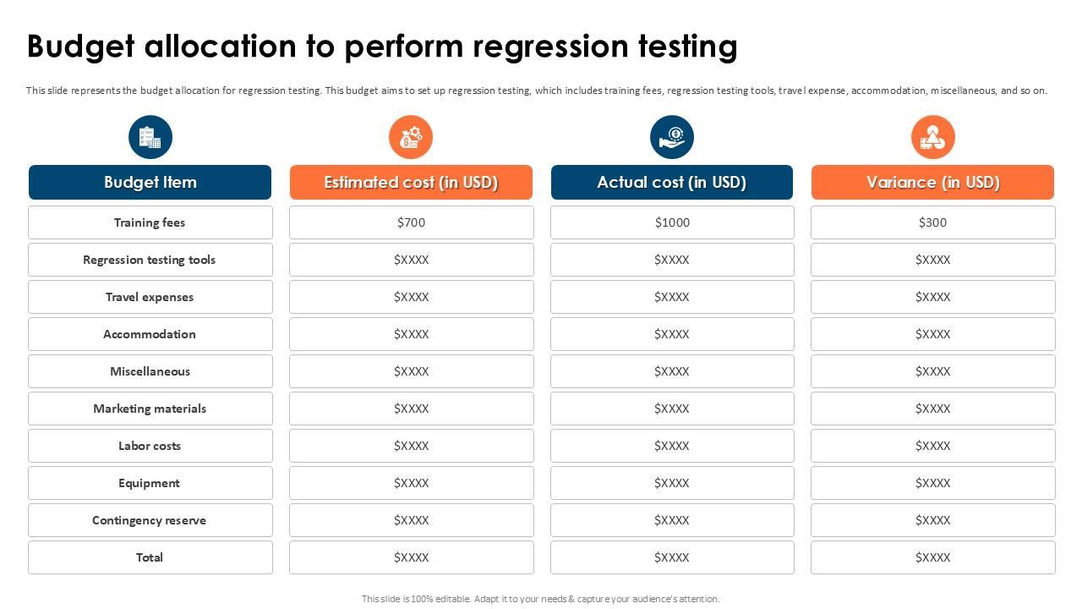Click the '100% editable' footer text
Screen dimensions: 1082x609
[x=541, y=599]
